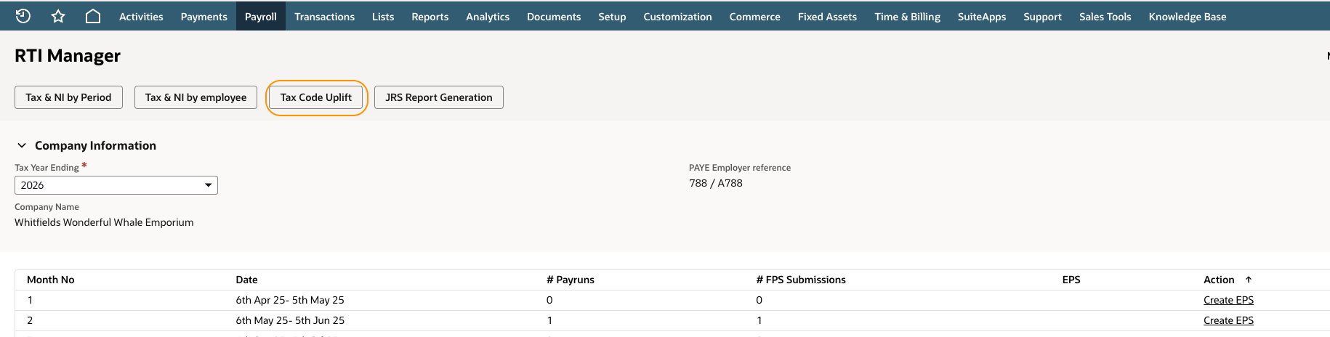Select the PAYE reference 788 / A788
The width and height of the screenshot is (1330, 337).
coord(716,183)
